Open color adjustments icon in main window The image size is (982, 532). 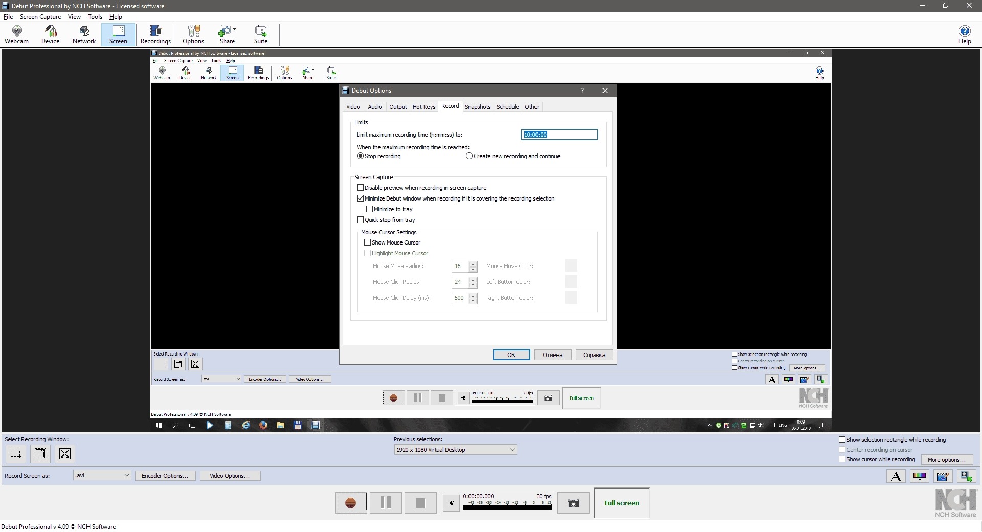coord(920,477)
